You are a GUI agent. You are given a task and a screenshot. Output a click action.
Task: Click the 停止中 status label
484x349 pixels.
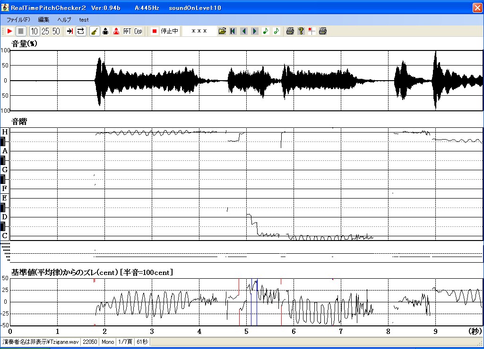(170, 31)
